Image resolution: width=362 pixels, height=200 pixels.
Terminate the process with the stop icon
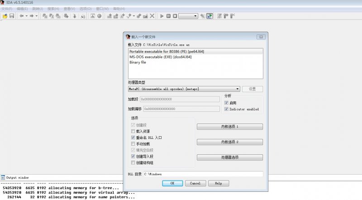point(175,16)
